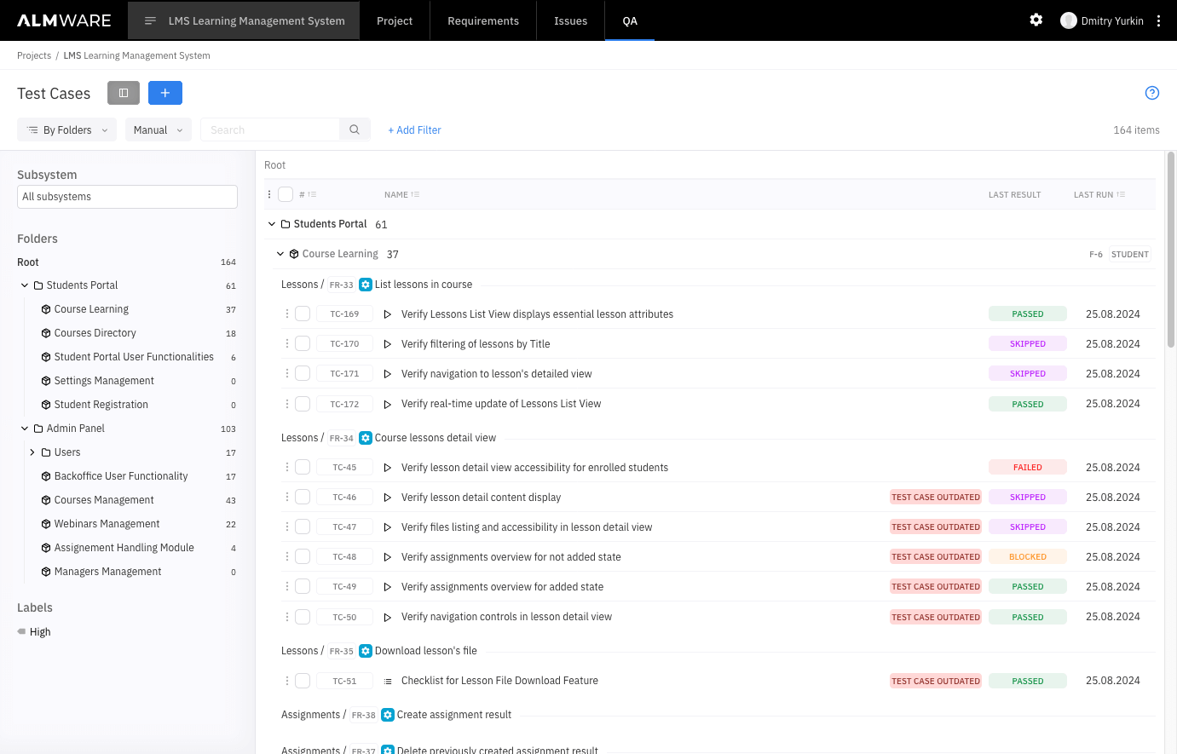Collapse Course Learning group in the table
1177x754 pixels.
280,254
